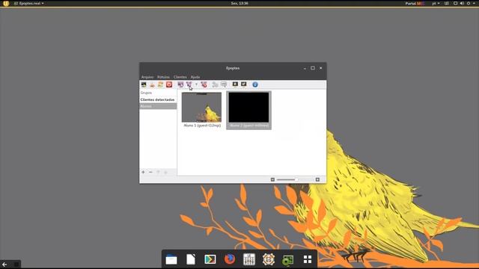Click the remove group minus button
Image resolution: width=479 pixels, height=269 pixels.
coord(150,172)
